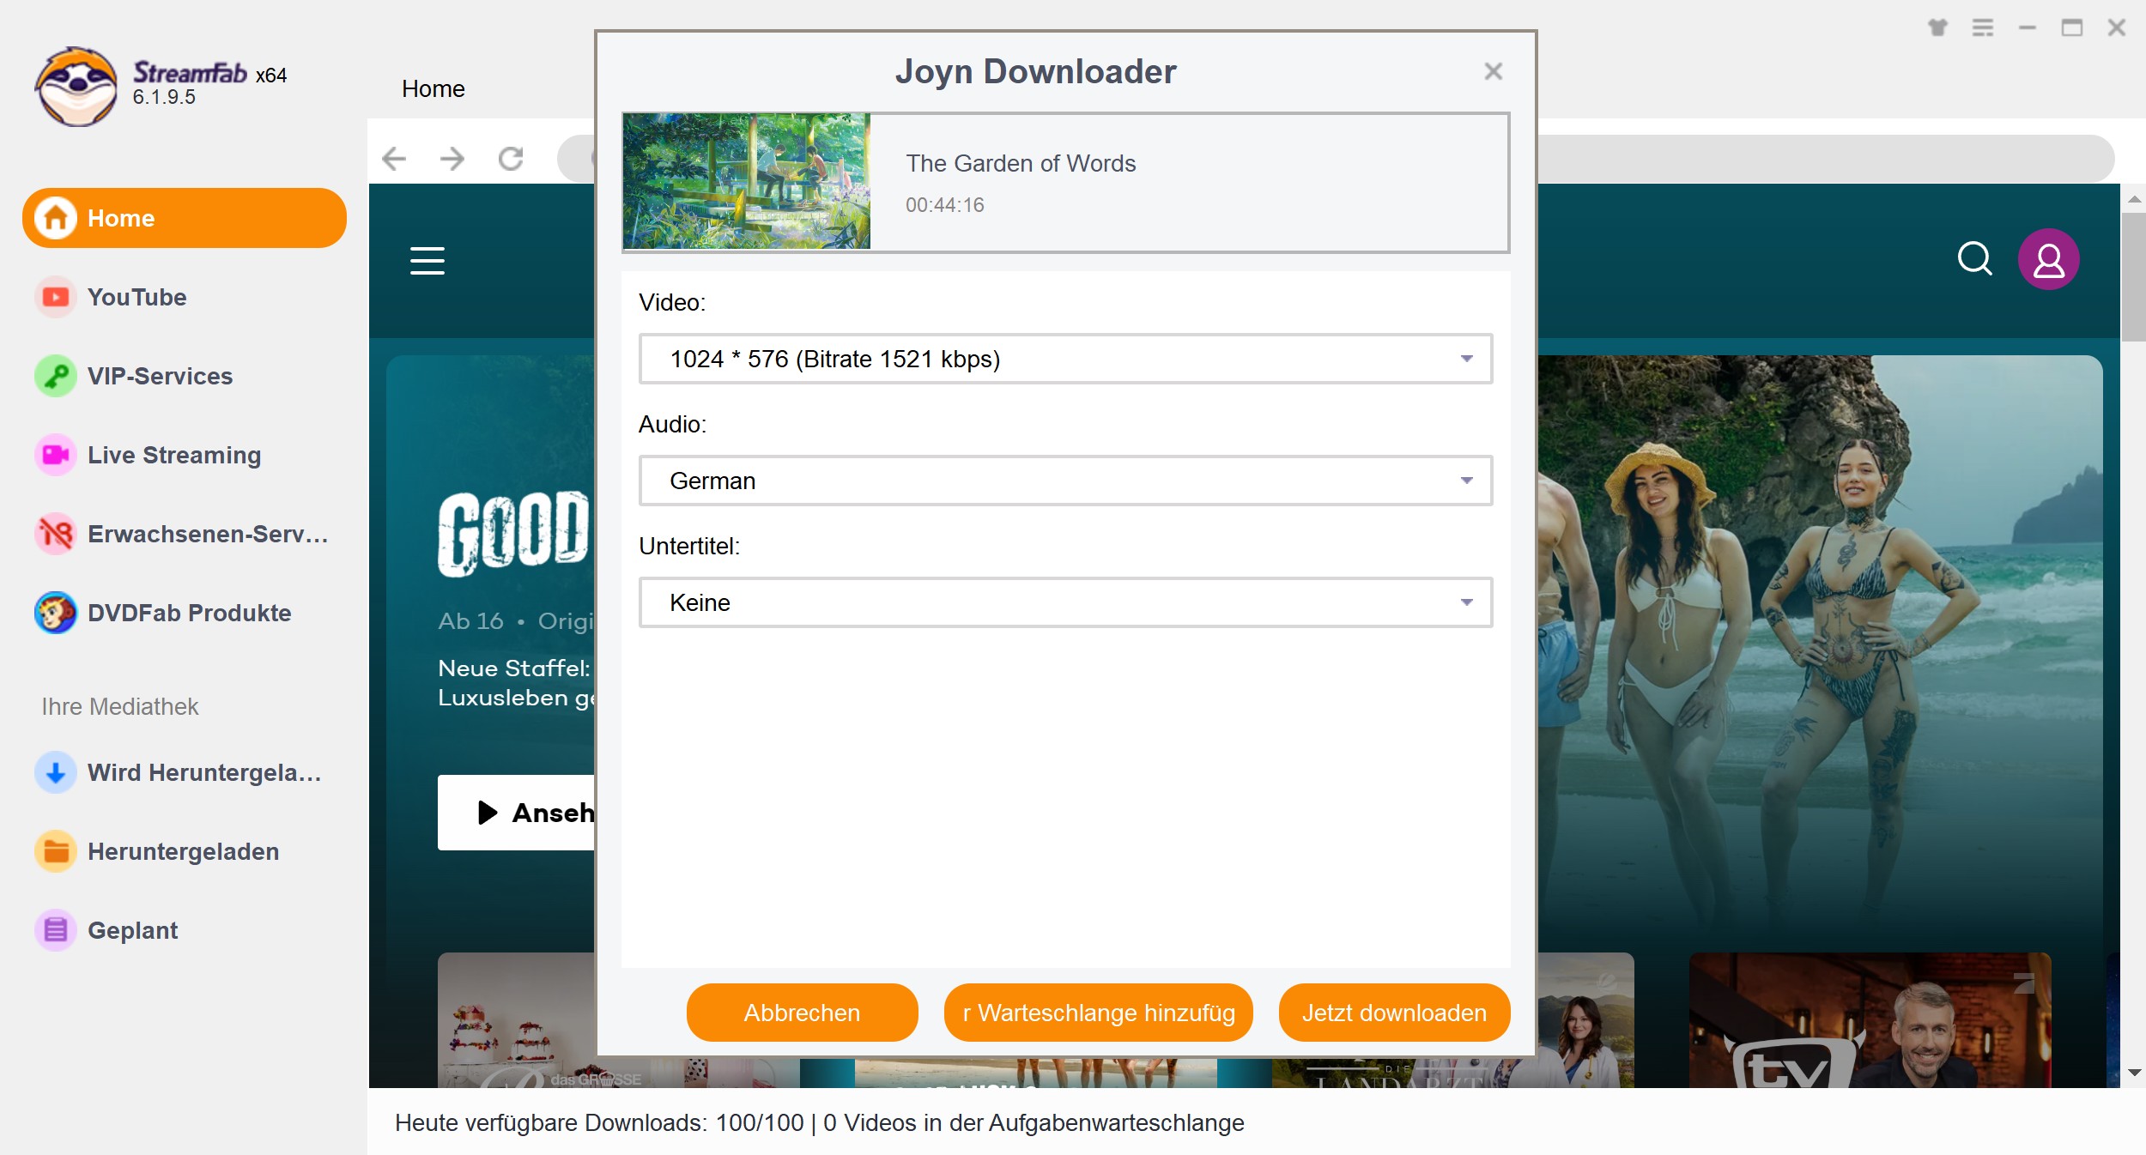The width and height of the screenshot is (2146, 1155).
Task: Click the video duration 00:44:16
Action: click(x=944, y=205)
